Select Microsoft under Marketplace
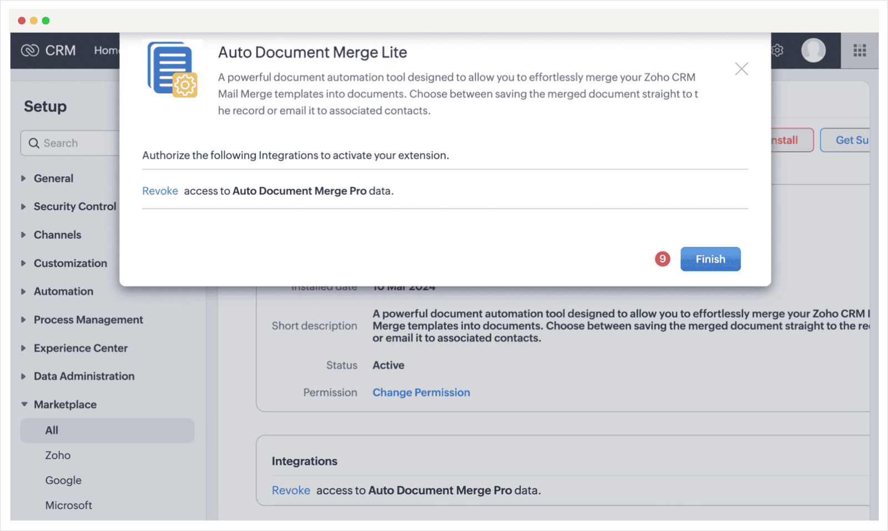888x531 pixels. pyautogui.click(x=68, y=505)
